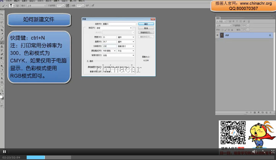Screen dimensions: 276x160
Task: Click the resolution (分辨率) input field
Action: click(x=109, y=46)
